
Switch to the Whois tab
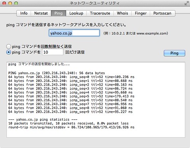[123, 13]
